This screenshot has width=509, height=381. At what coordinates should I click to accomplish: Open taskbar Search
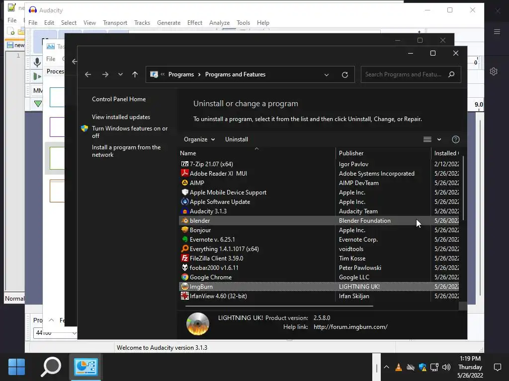pyautogui.click(x=51, y=367)
